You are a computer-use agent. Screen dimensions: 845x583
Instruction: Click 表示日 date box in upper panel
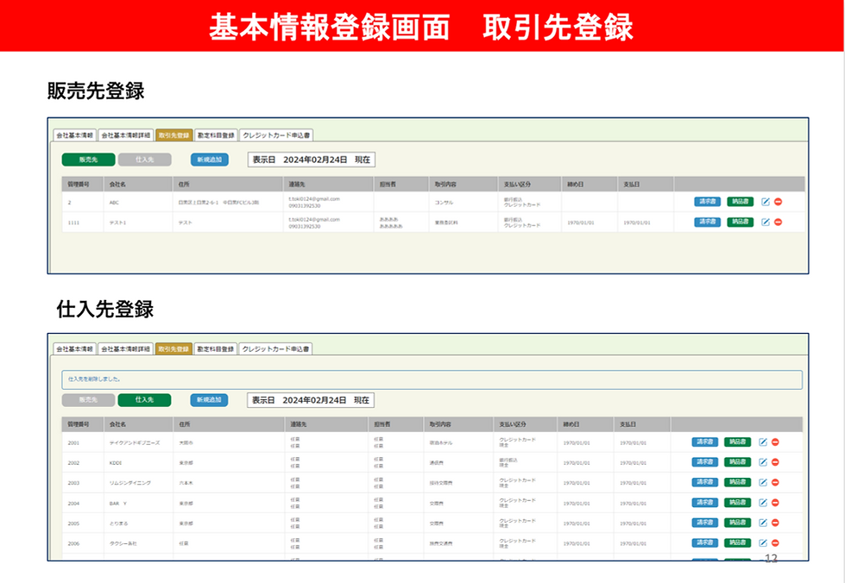(x=312, y=160)
